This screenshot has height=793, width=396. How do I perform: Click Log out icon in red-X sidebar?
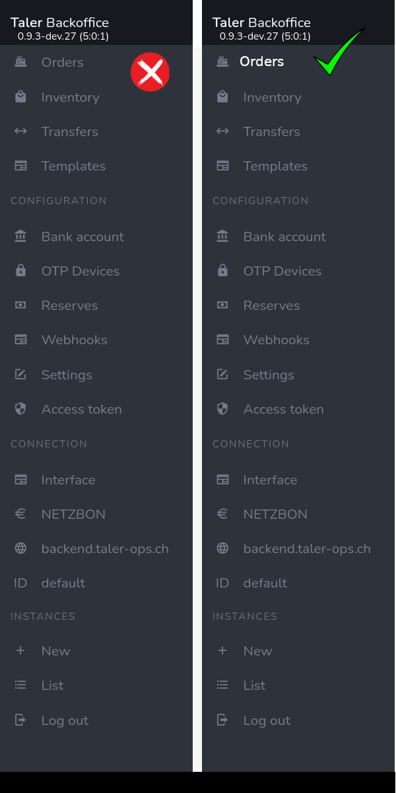click(x=20, y=720)
